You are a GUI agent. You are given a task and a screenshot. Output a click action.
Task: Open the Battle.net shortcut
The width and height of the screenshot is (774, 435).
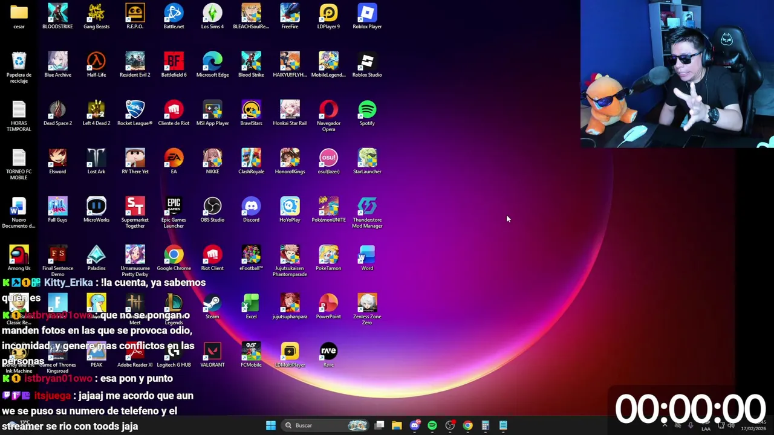pos(174,16)
